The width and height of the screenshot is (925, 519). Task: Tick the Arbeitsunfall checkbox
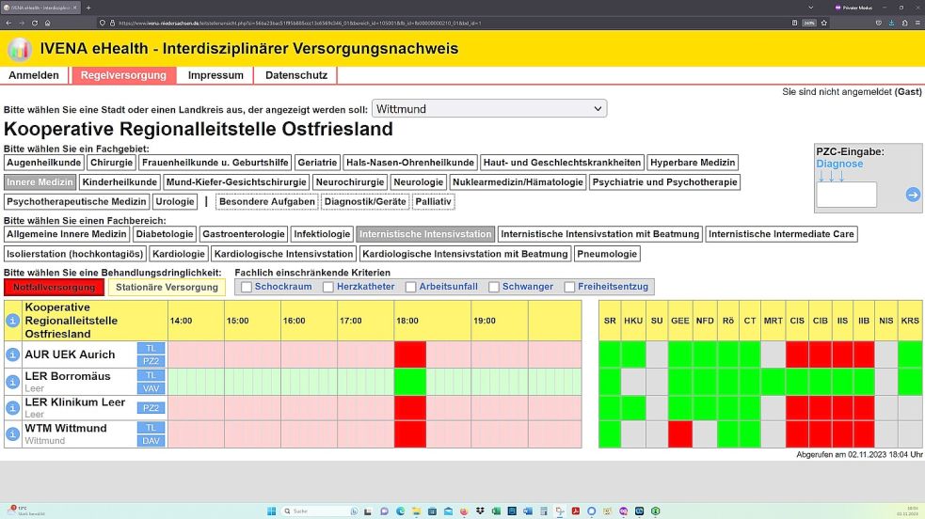click(x=411, y=287)
